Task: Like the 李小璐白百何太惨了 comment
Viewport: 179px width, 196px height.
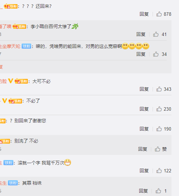Action: click(x=156, y=34)
